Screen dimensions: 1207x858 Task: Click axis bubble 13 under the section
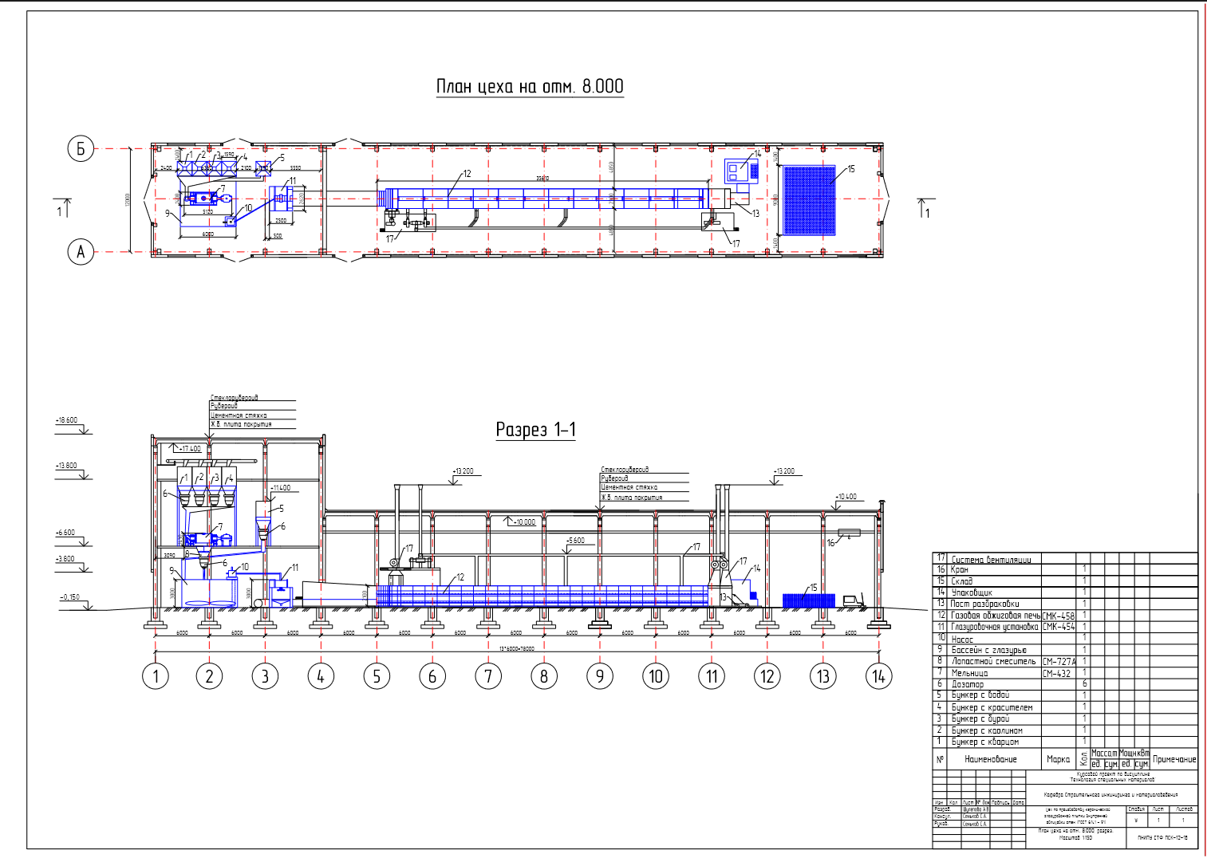(823, 677)
